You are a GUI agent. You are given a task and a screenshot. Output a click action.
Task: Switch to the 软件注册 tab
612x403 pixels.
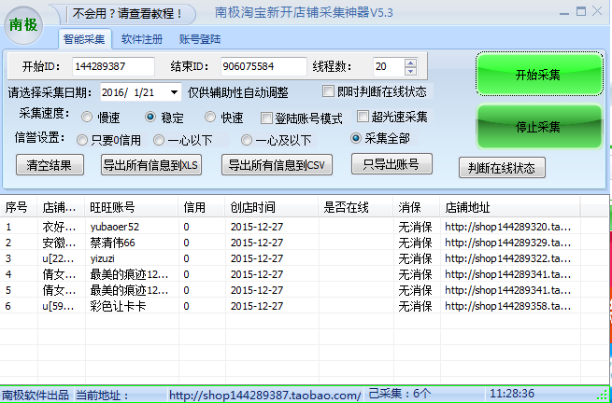(142, 39)
